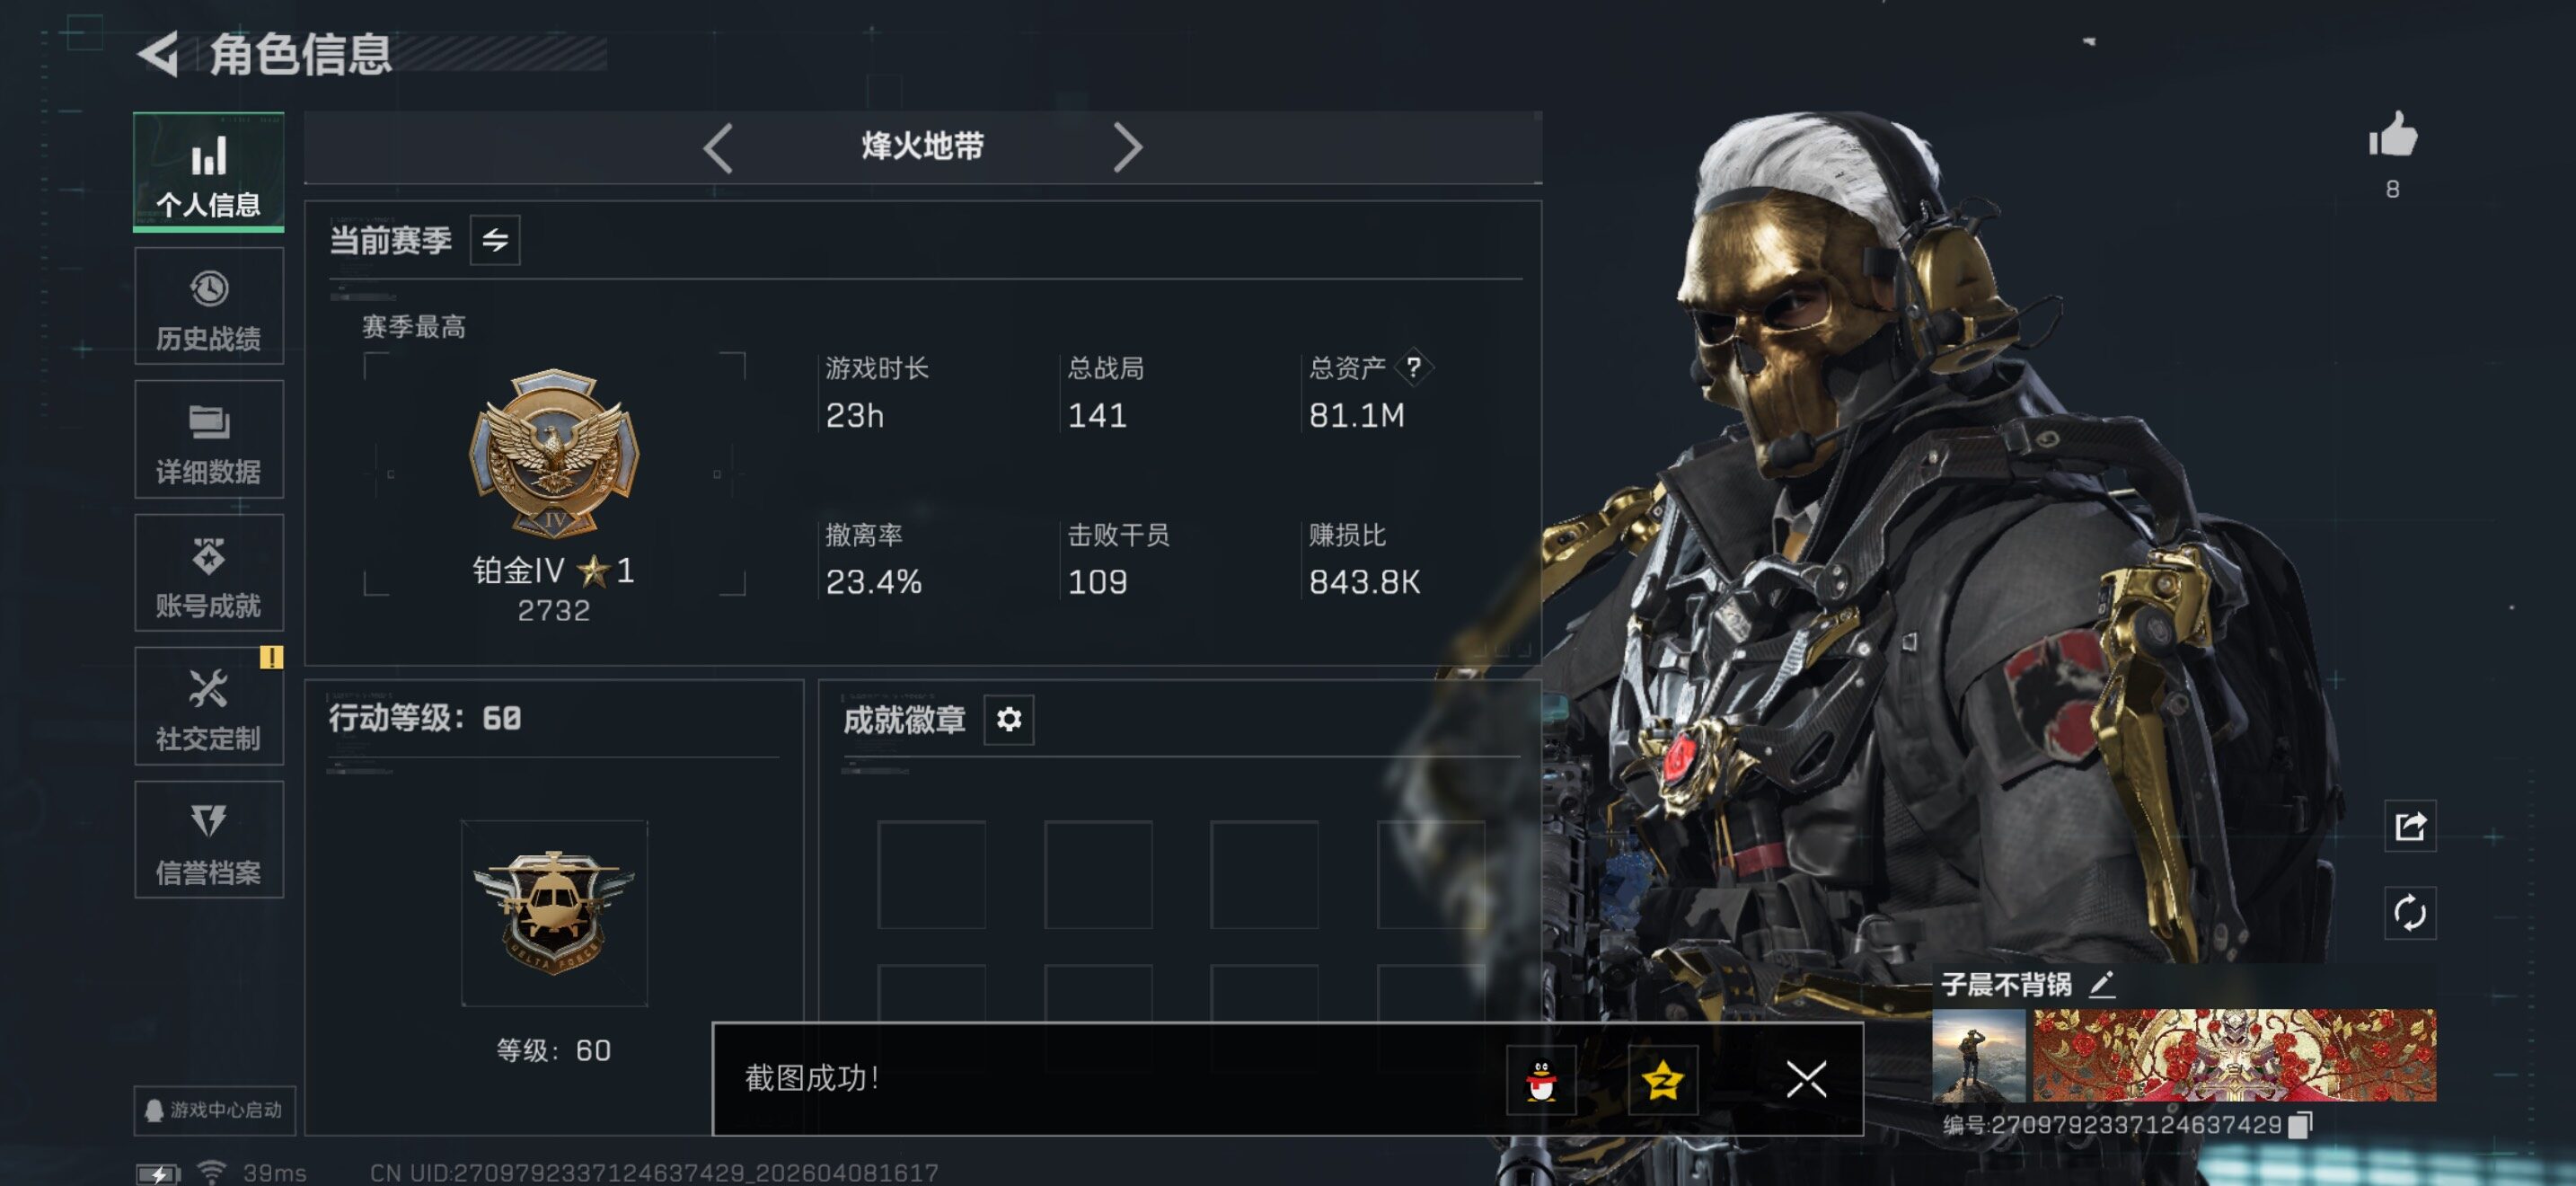Switch to the previous mode from 烽火地带
Screen dimensions: 2576x1186
718,148
